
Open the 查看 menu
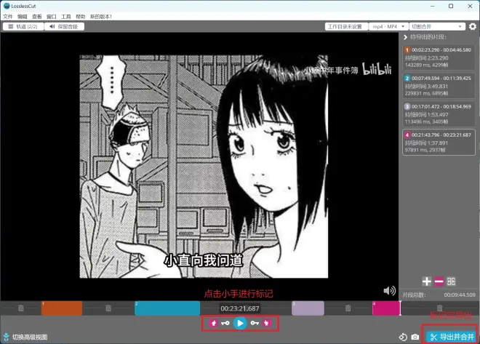click(37, 17)
